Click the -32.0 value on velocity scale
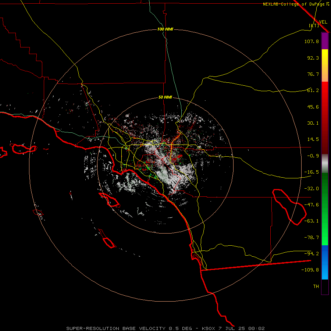Image resolution: width=331 pixels, height=331 pixels. tap(312, 189)
